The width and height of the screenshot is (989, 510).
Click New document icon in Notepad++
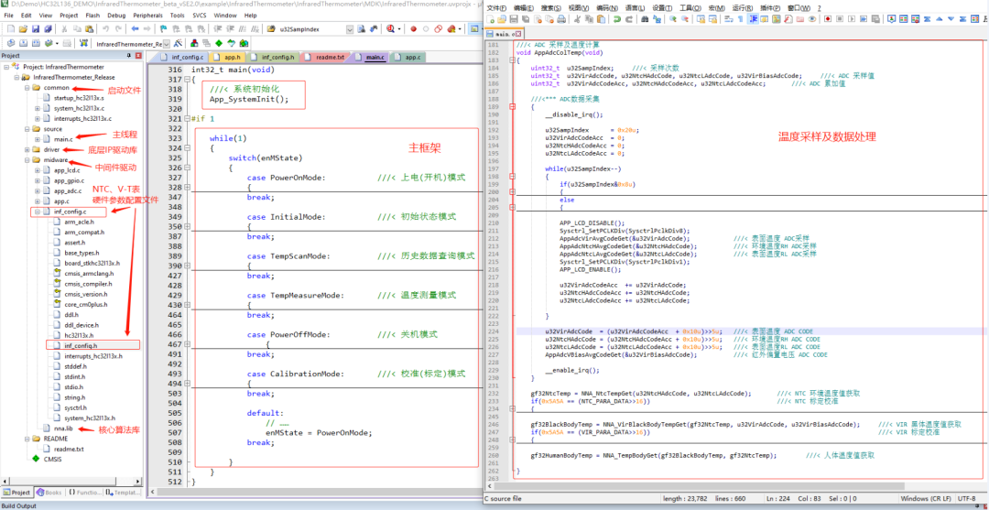pos(490,19)
